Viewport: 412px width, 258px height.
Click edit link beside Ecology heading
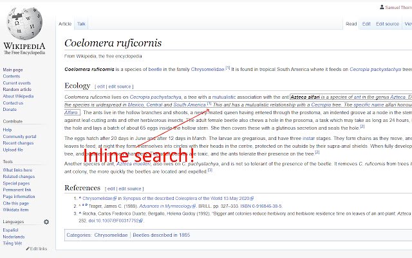pos(100,86)
